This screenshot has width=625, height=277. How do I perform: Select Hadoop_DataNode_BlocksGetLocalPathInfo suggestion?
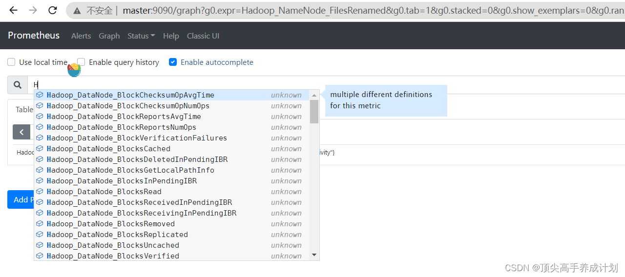tap(172, 170)
